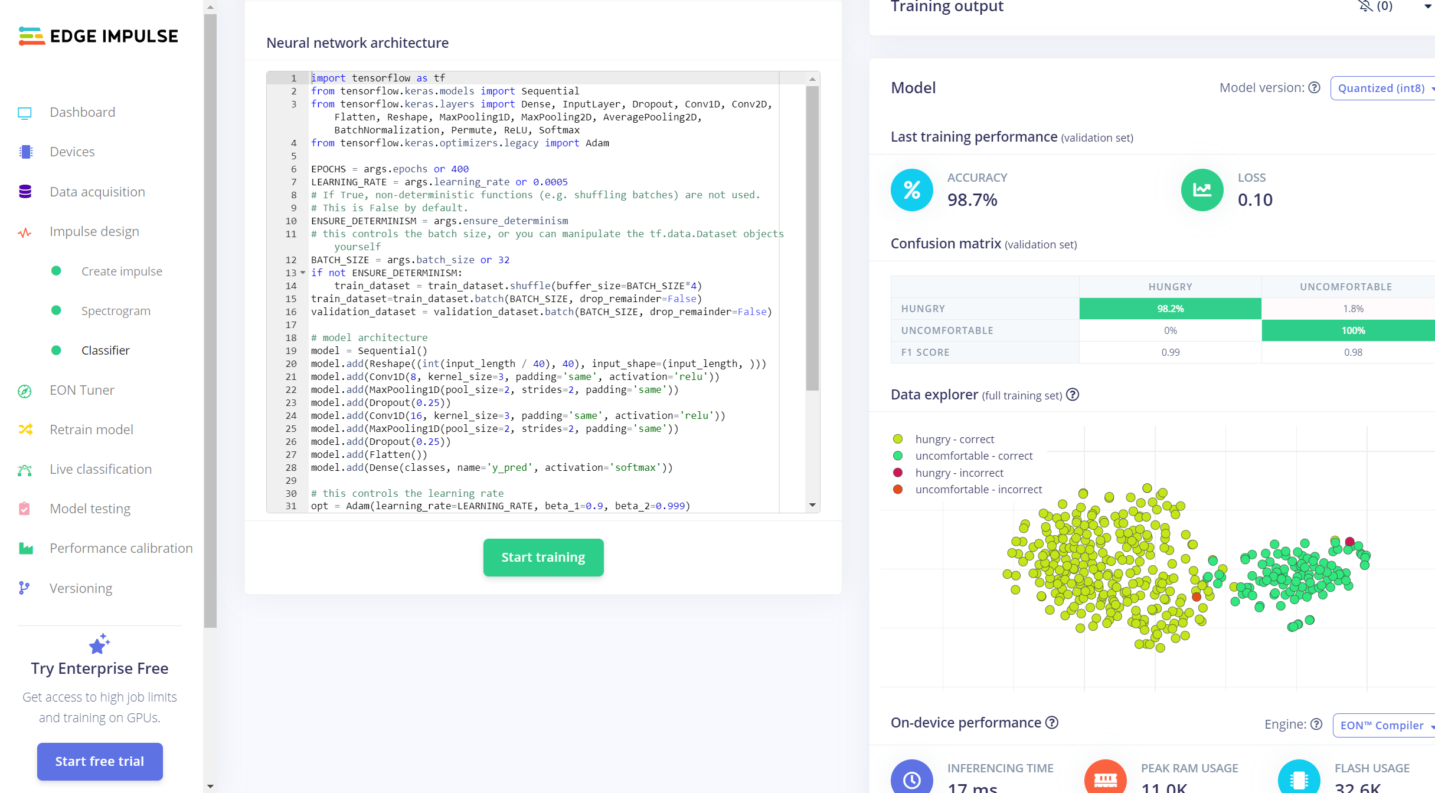Click the Model testing clipboard icon
Image resolution: width=1435 pixels, height=793 pixels.
pyautogui.click(x=25, y=509)
